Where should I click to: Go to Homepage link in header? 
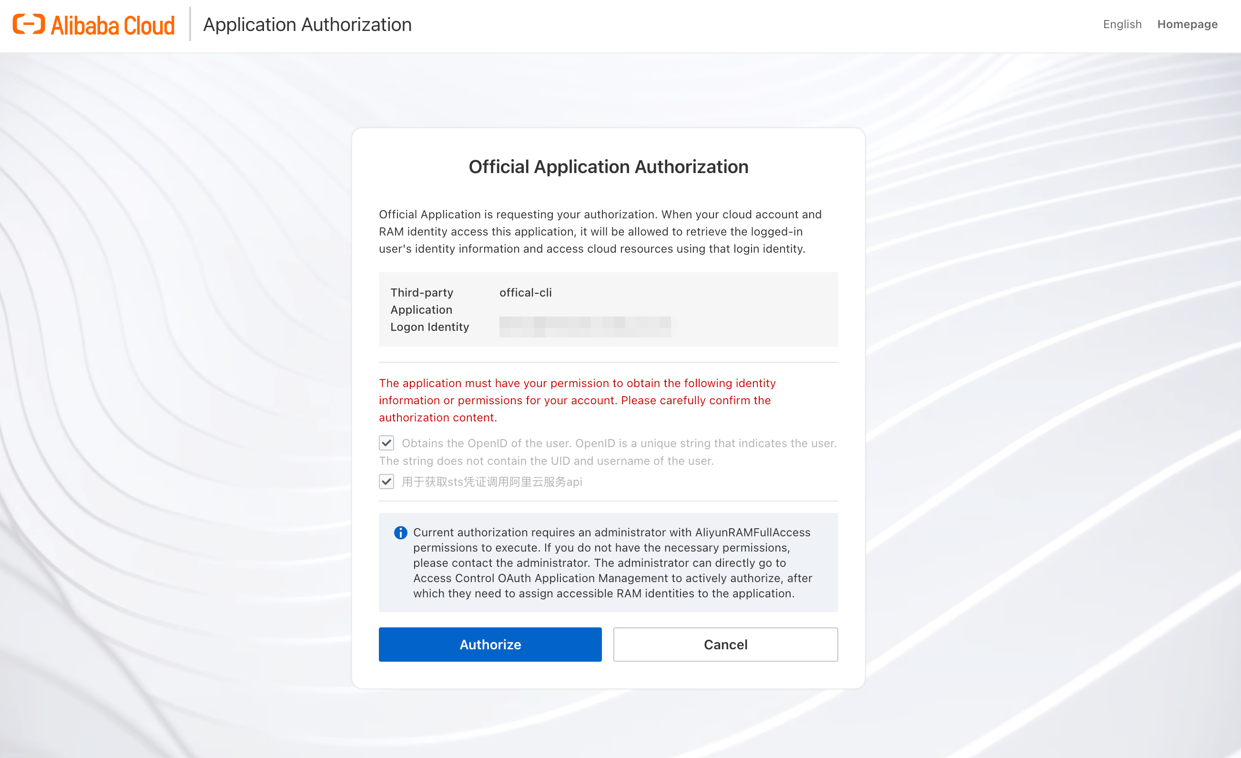pos(1187,24)
